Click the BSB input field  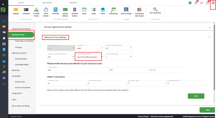[x=128, y=70]
